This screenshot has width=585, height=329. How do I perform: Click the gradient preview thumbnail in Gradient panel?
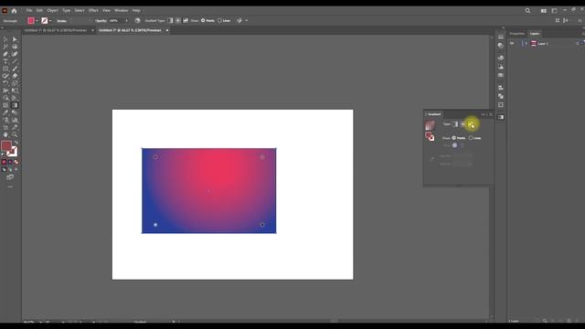coord(430,125)
